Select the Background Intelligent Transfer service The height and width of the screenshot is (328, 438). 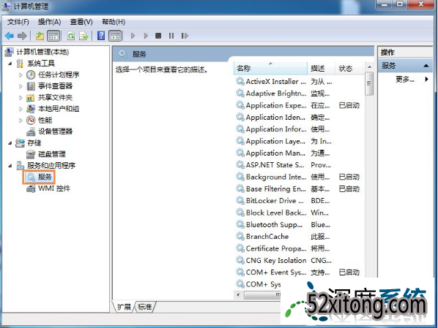298,177
